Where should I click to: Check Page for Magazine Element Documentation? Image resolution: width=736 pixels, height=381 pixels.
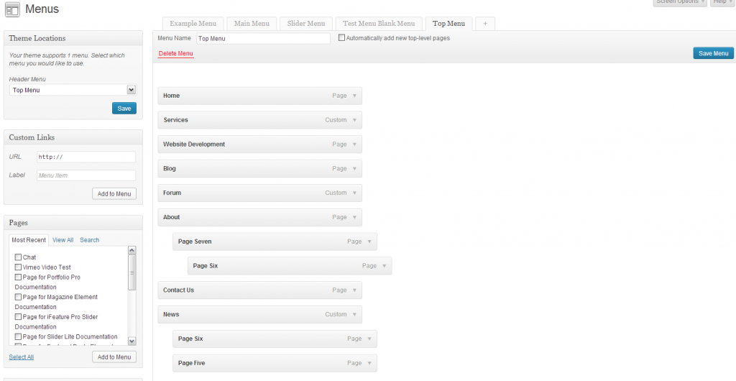(18, 297)
